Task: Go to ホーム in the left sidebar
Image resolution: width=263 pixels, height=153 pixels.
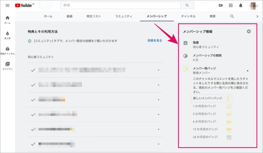Action: (x=7, y=20)
